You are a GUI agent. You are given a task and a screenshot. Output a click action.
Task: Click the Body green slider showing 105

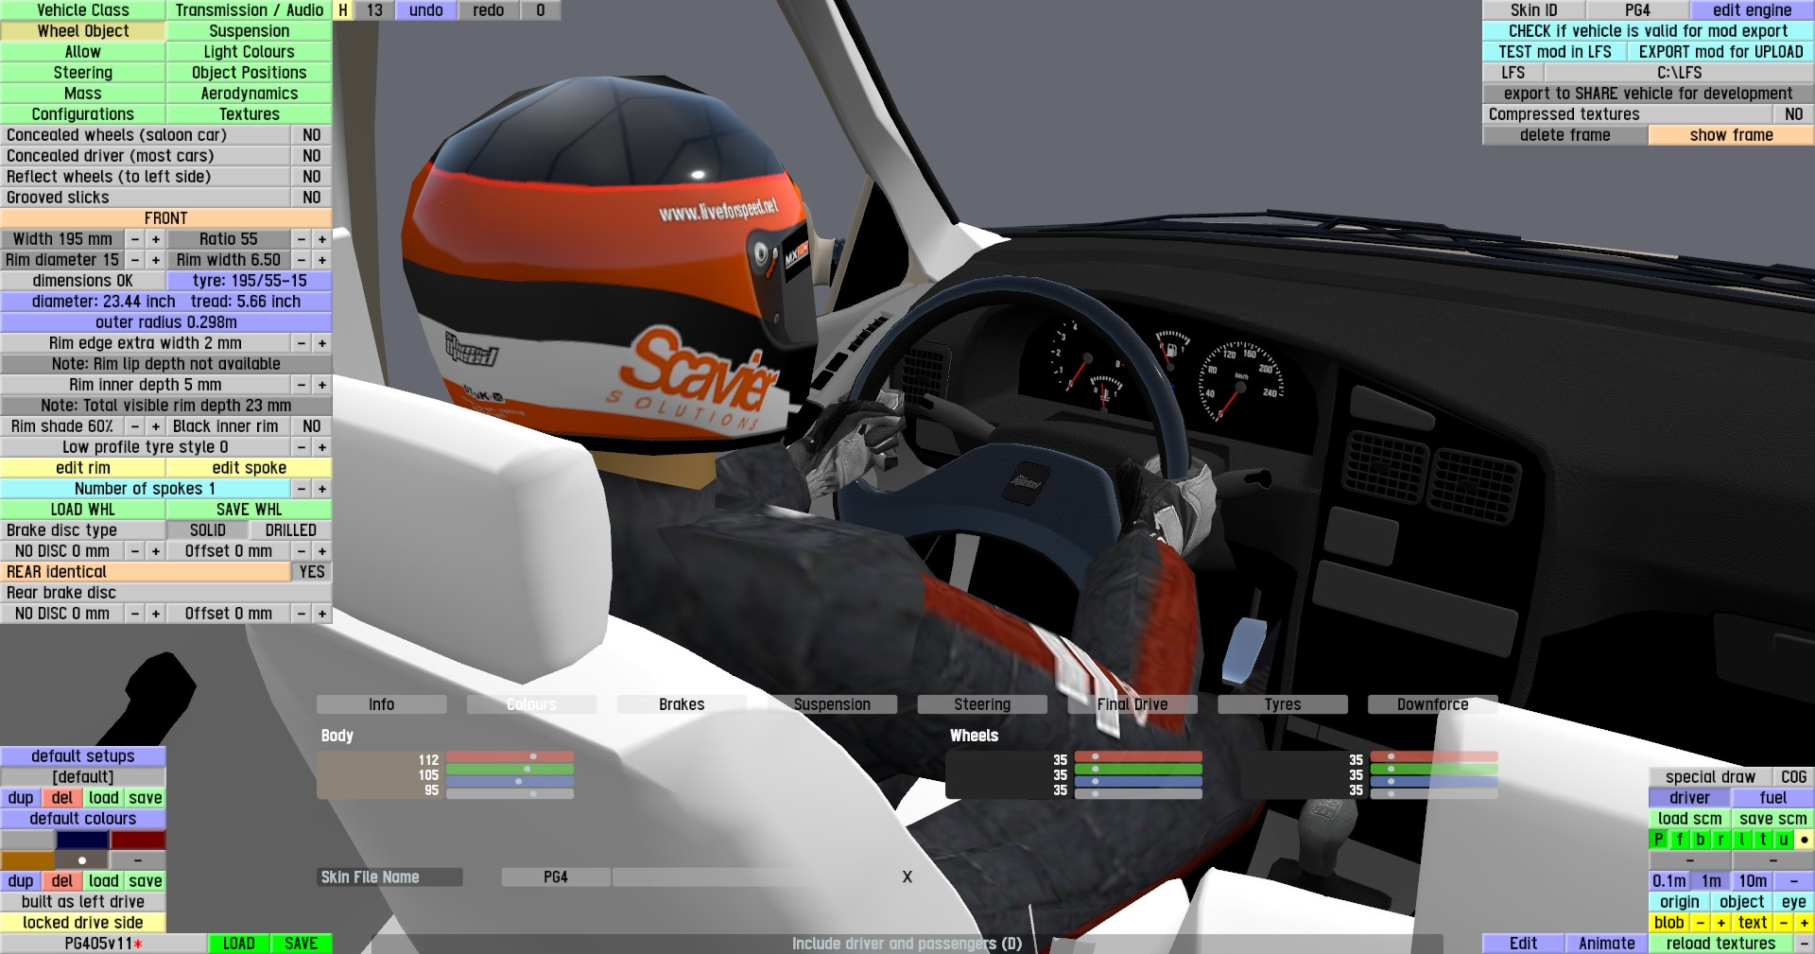510,770
